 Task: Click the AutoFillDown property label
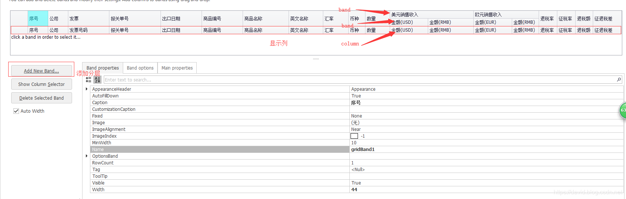tap(105, 96)
